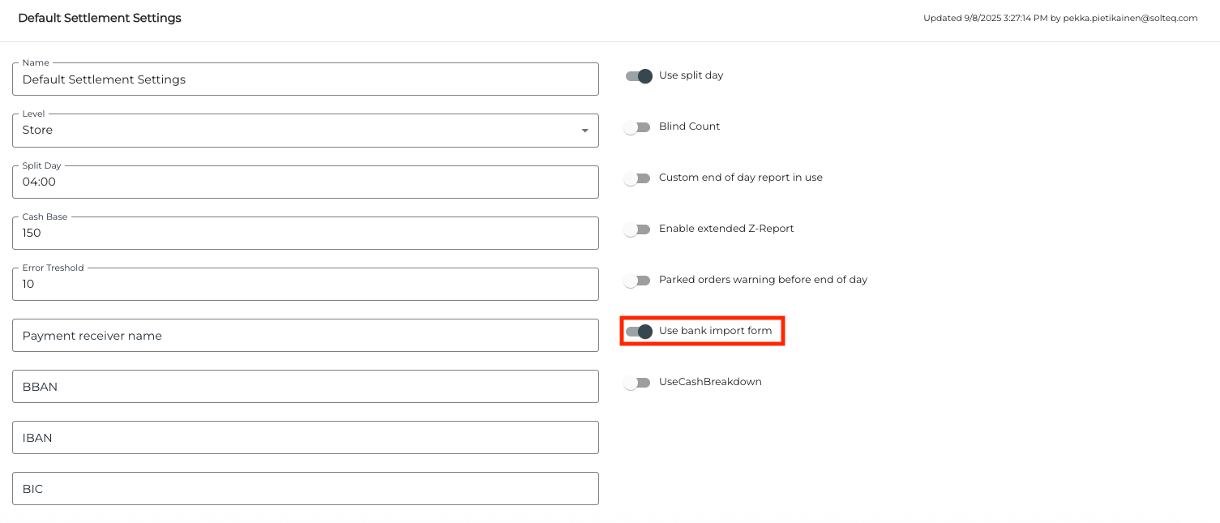The image size is (1220, 523).
Task: Click the Cash Base field
Action: (305, 234)
